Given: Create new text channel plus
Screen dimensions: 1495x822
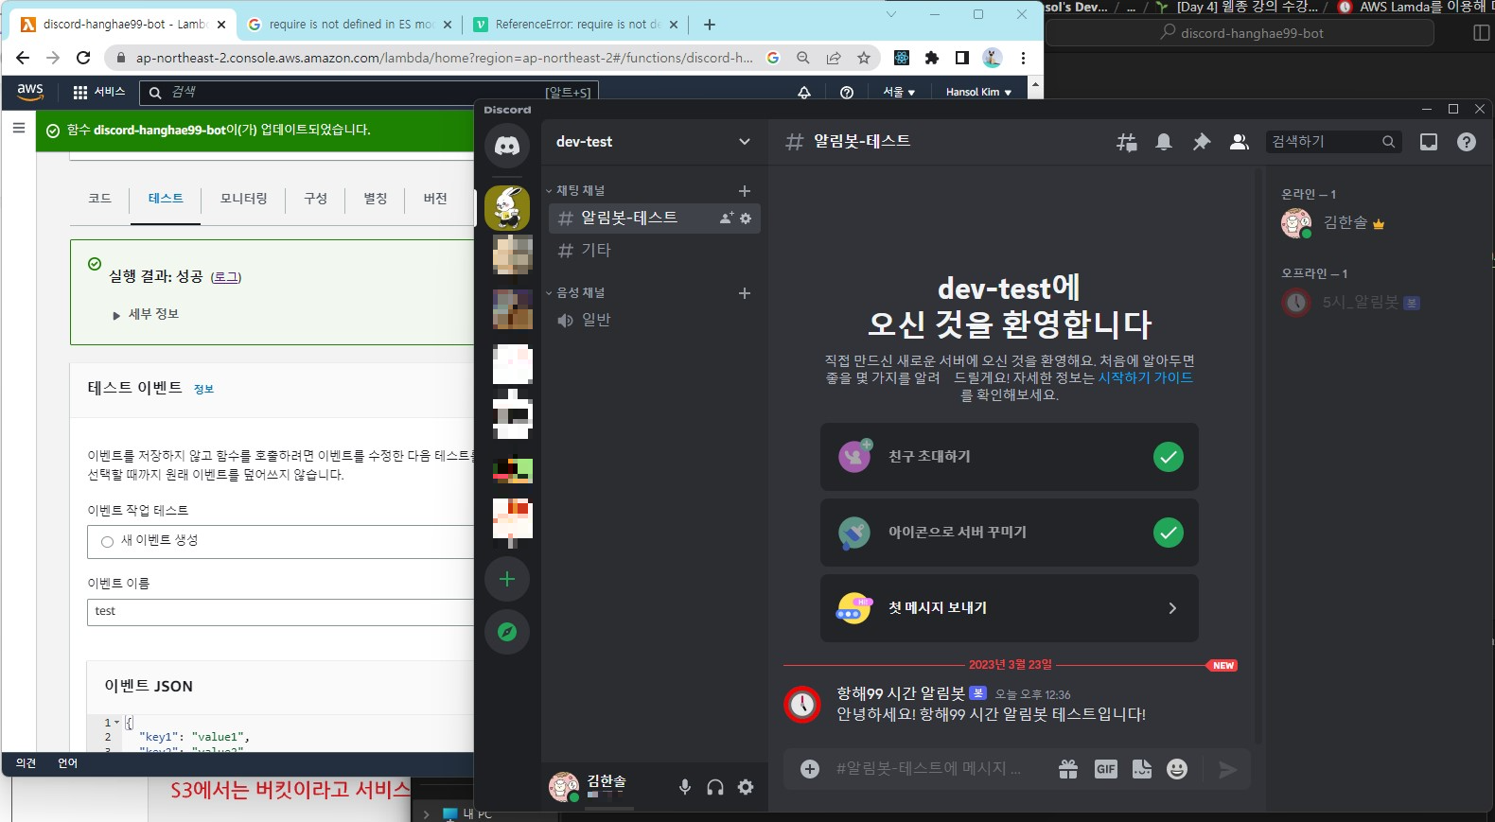Looking at the screenshot, I should point(745,191).
